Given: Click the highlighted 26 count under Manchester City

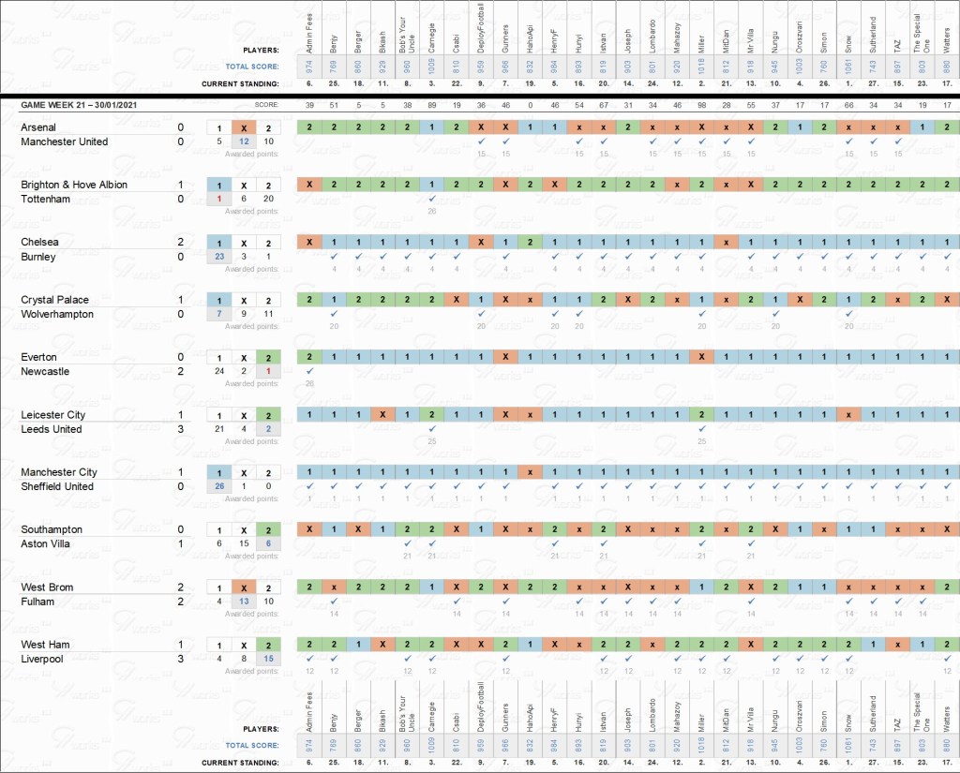Looking at the screenshot, I should click(218, 486).
